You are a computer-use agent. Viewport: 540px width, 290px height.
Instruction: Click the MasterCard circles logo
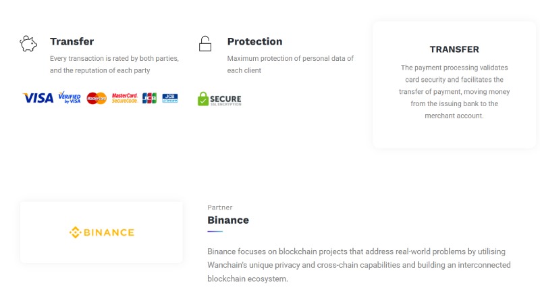click(97, 98)
